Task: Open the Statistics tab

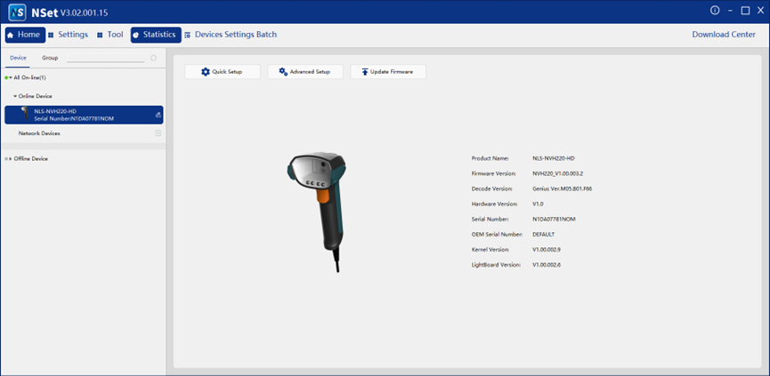Action: click(x=156, y=35)
